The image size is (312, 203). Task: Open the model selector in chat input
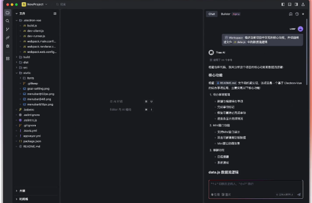(284, 195)
